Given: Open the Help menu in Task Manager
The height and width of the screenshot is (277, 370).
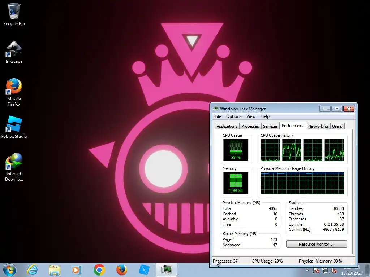Looking at the screenshot, I should point(265,116).
